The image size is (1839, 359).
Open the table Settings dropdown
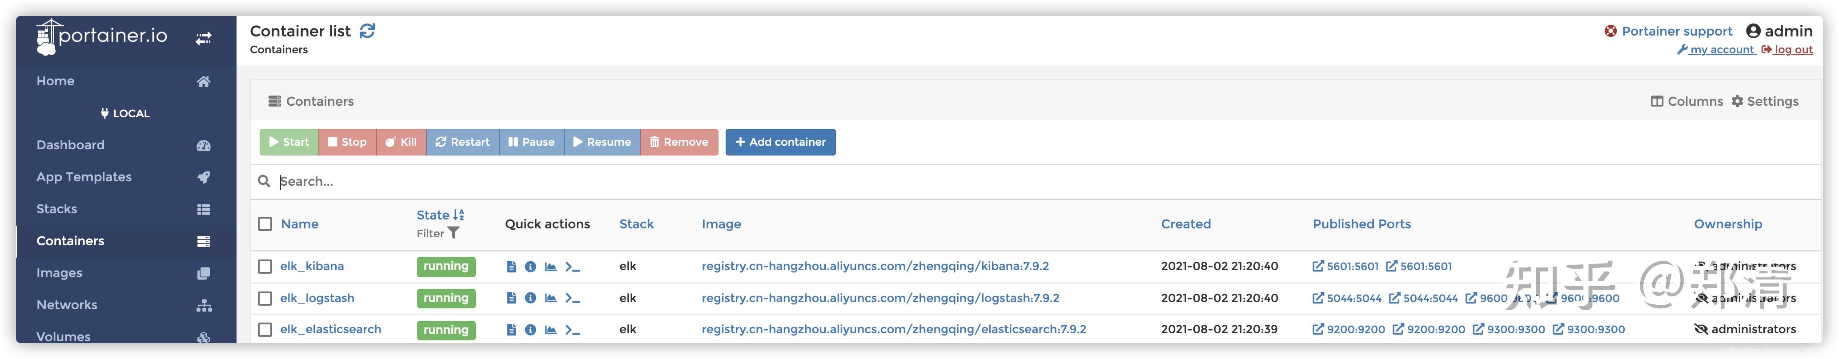pyautogui.click(x=1765, y=101)
